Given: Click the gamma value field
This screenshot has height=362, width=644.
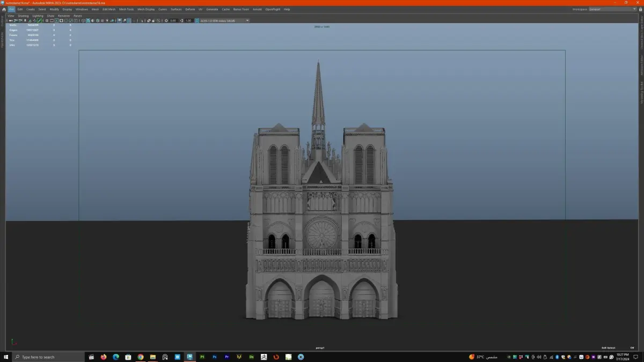Looking at the screenshot, I should point(188,20).
